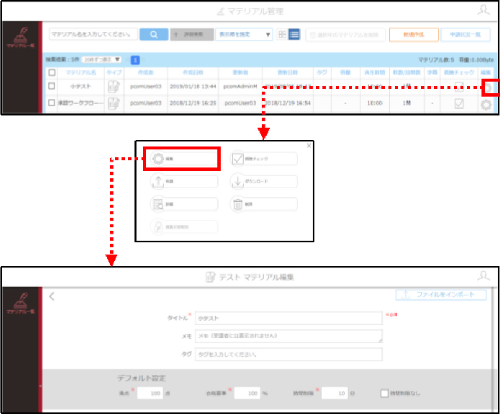
Task: Switch to grid thumbnail view
Action: [x=282, y=34]
